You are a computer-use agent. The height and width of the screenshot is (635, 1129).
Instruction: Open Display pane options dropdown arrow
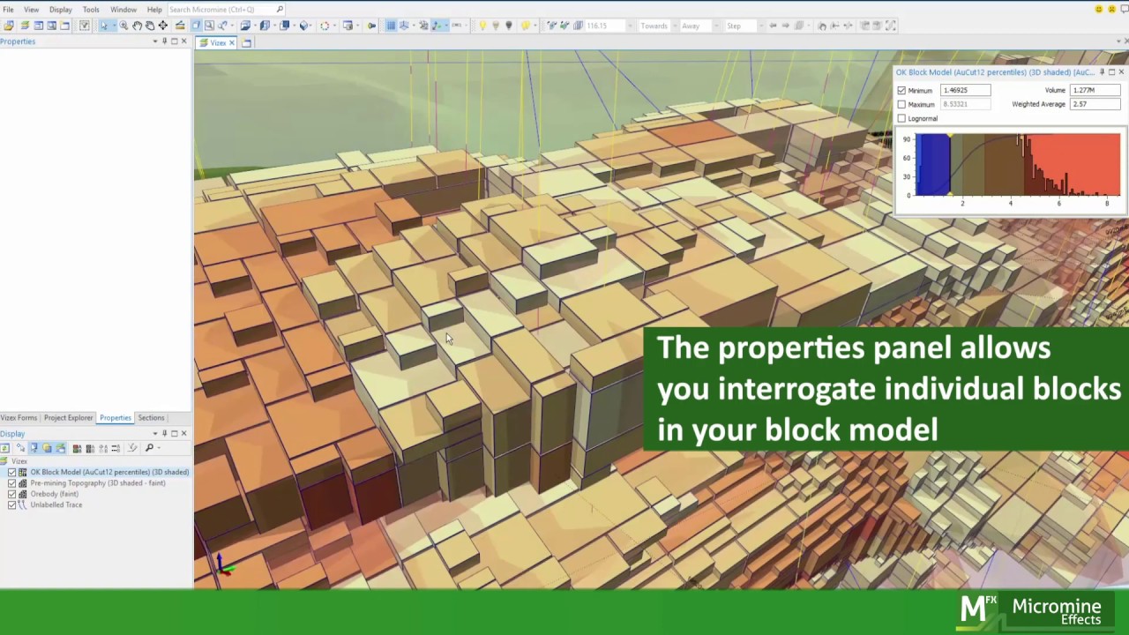point(155,433)
